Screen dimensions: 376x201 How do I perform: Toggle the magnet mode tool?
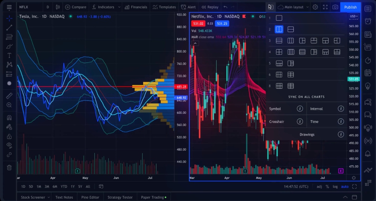pyautogui.click(x=9, y=118)
